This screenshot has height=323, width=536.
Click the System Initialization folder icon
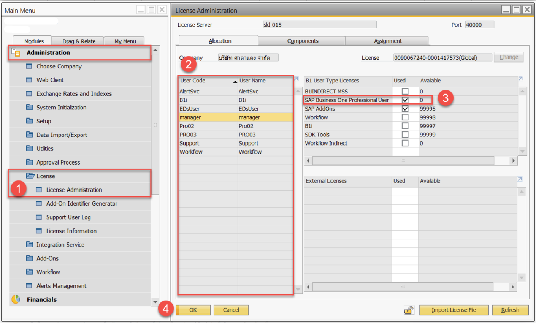click(x=29, y=107)
